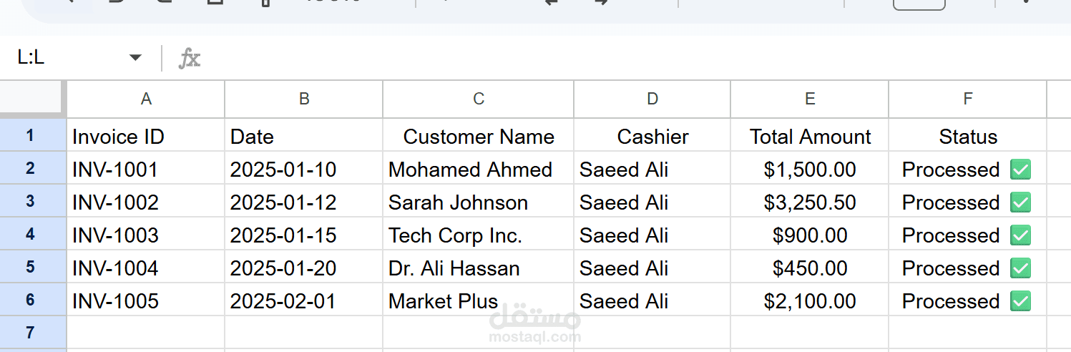Click the select-all corner box

pos(33,99)
